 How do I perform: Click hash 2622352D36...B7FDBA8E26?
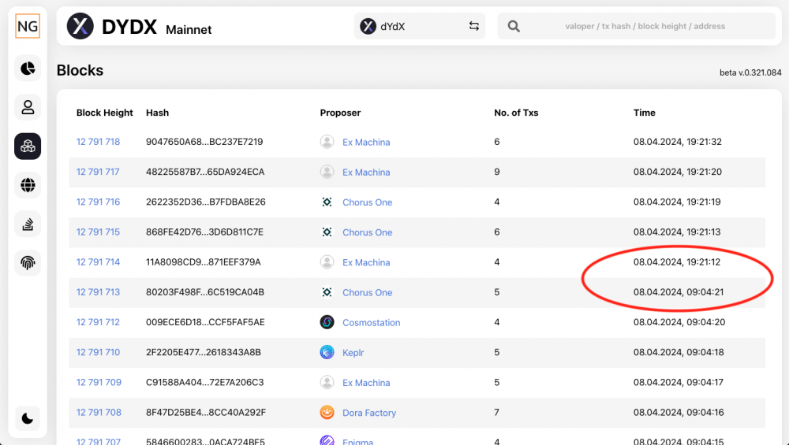(206, 202)
